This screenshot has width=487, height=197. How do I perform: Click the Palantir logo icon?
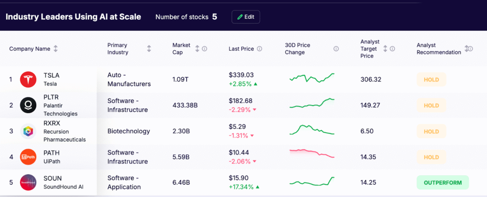pyautogui.click(x=28, y=105)
